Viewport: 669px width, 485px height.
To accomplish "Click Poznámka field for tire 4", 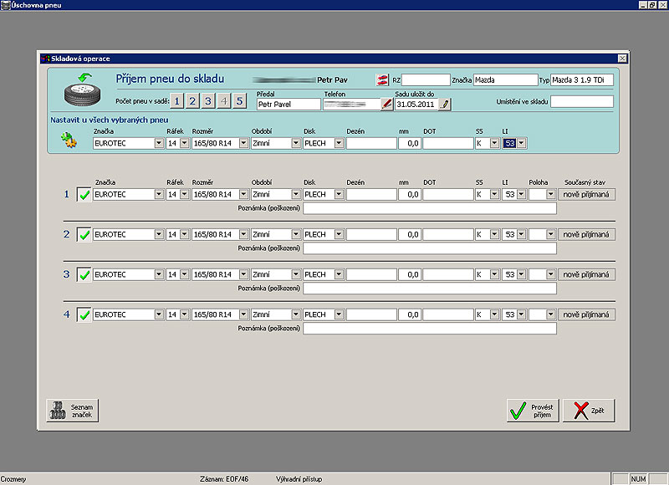I will pos(430,329).
